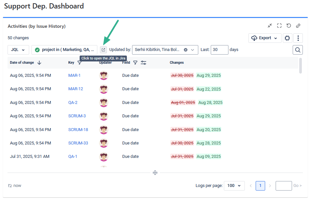The height and width of the screenshot is (201, 313).
Task: Click the new value Aug 09, 2025 for QA-1
Action: coord(208,157)
